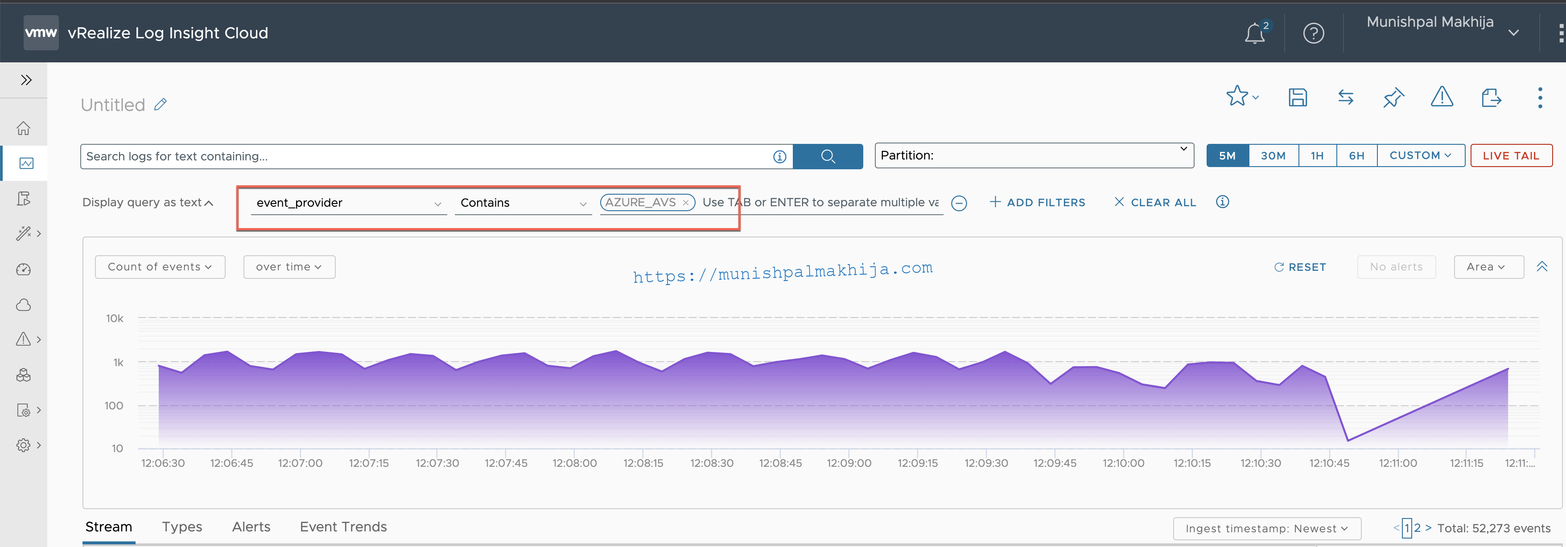The height and width of the screenshot is (547, 1566).
Task: Open the favorites star menu
Action: 1242,97
